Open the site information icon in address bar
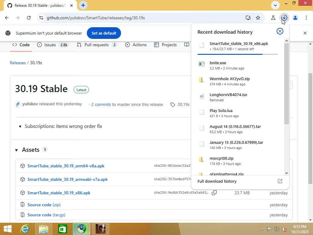This screenshot has height=235, width=313. [x=41, y=18]
